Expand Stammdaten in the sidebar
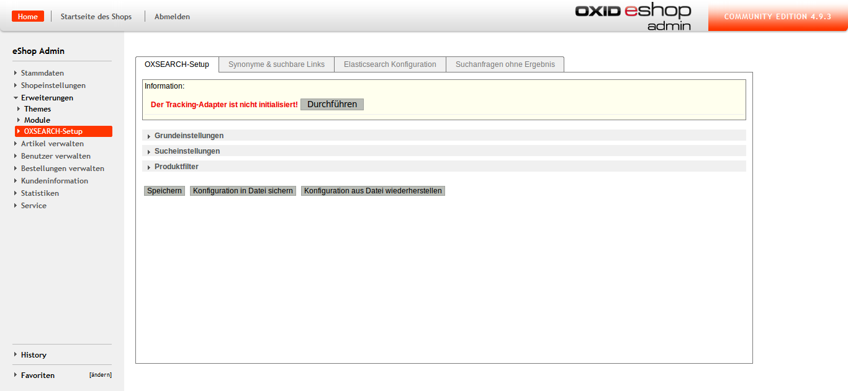Viewport: 848px width, 391px height. pos(42,73)
